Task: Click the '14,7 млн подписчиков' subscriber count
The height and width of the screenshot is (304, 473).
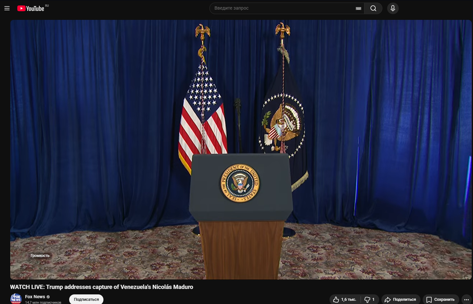Action: pyautogui.click(x=43, y=302)
